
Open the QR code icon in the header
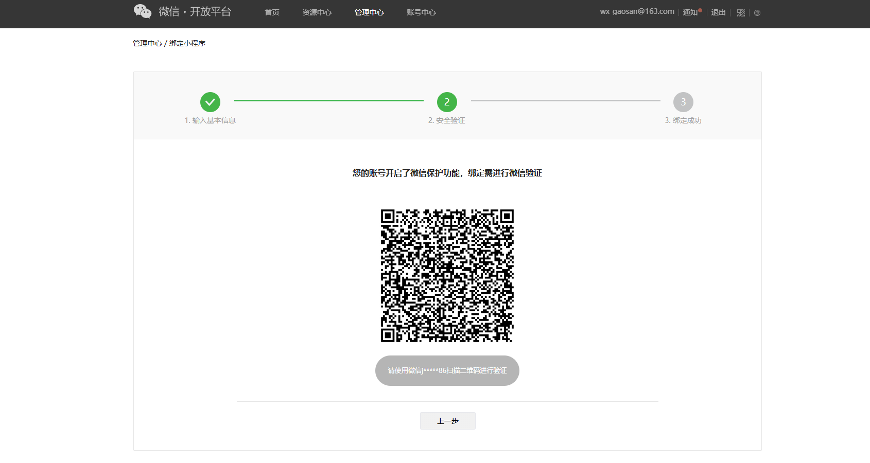click(741, 13)
